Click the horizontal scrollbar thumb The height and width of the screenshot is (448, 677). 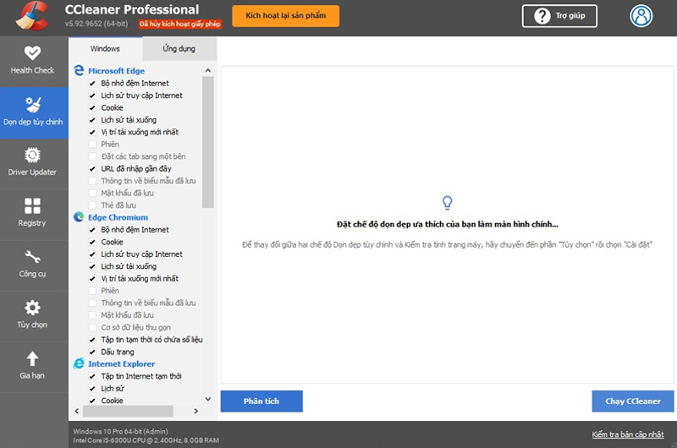(128, 411)
